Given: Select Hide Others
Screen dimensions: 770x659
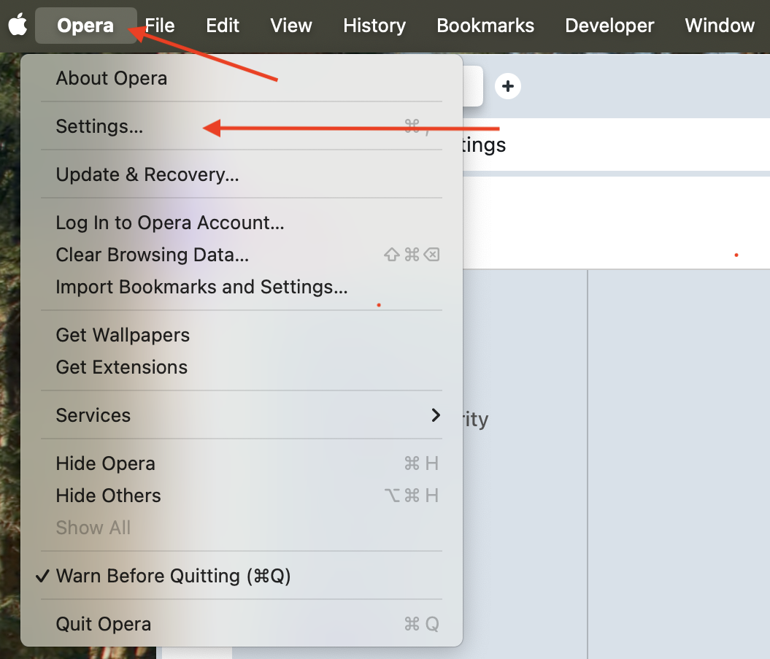Looking at the screenshot, I should click(108, 496).
